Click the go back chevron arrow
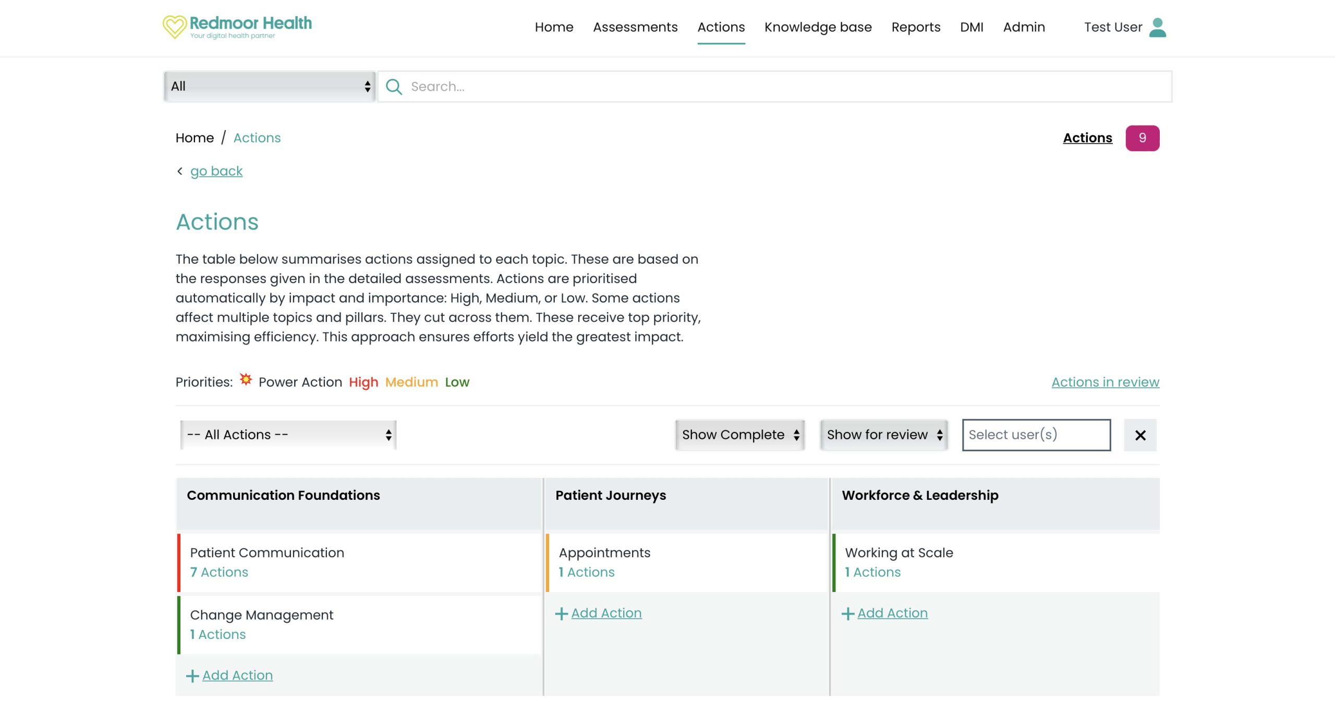This screenshot has width=1335, height=702. pos(180,171)
